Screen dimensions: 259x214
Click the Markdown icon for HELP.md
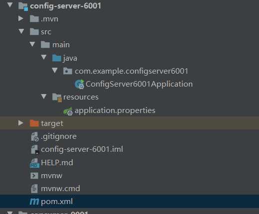pyautogui.click(x=34, y=163)
